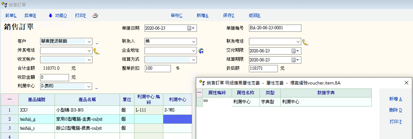Select row header 1 in the order grid
Viewport: 413px width, 139px height.
click(10, 110)
